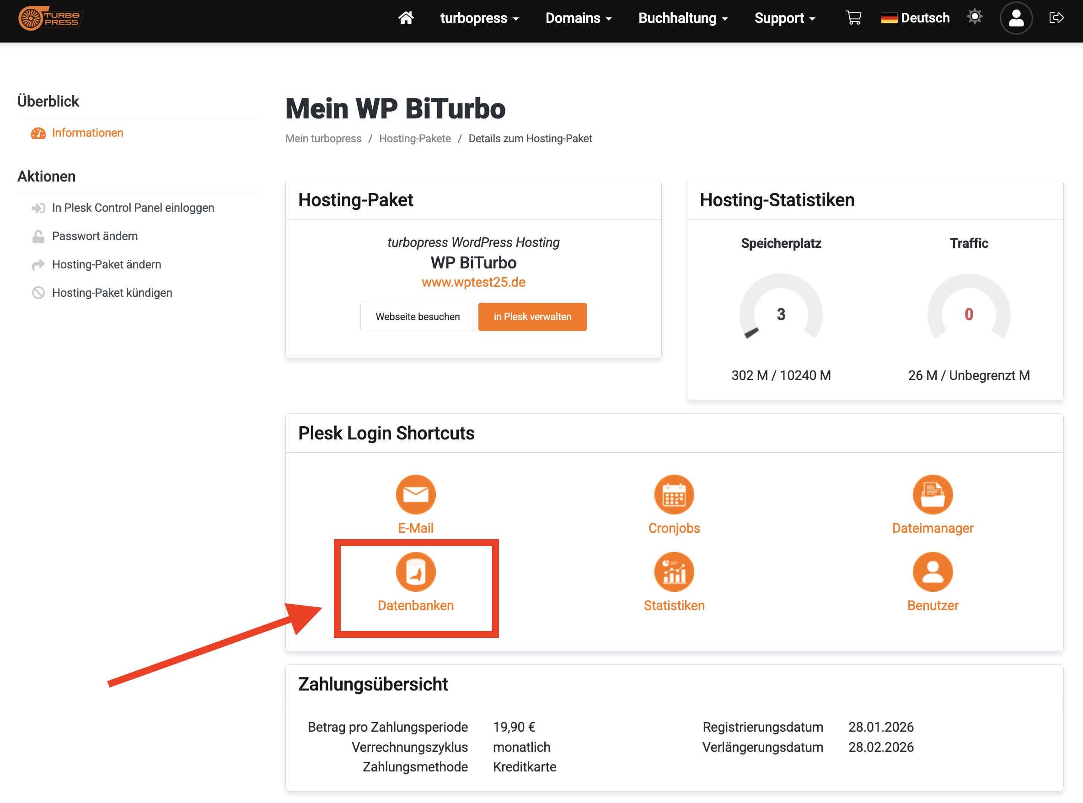Screen dimensions: 1083x803
Task: Switch language via Deutsch selector
Action: (x=915, y=18)
